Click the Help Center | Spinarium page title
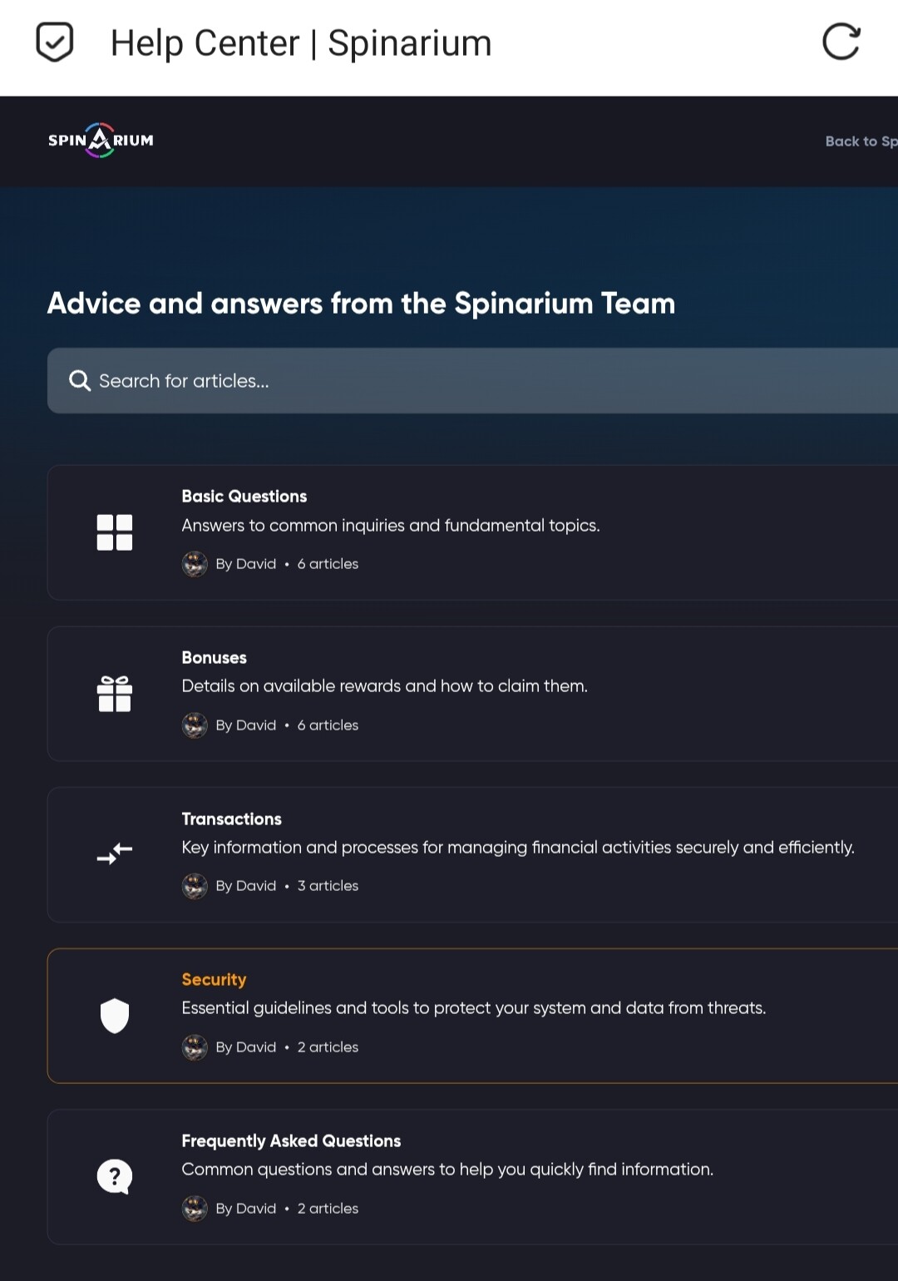This screenshot has width=898, height=1281. (301, 43)
